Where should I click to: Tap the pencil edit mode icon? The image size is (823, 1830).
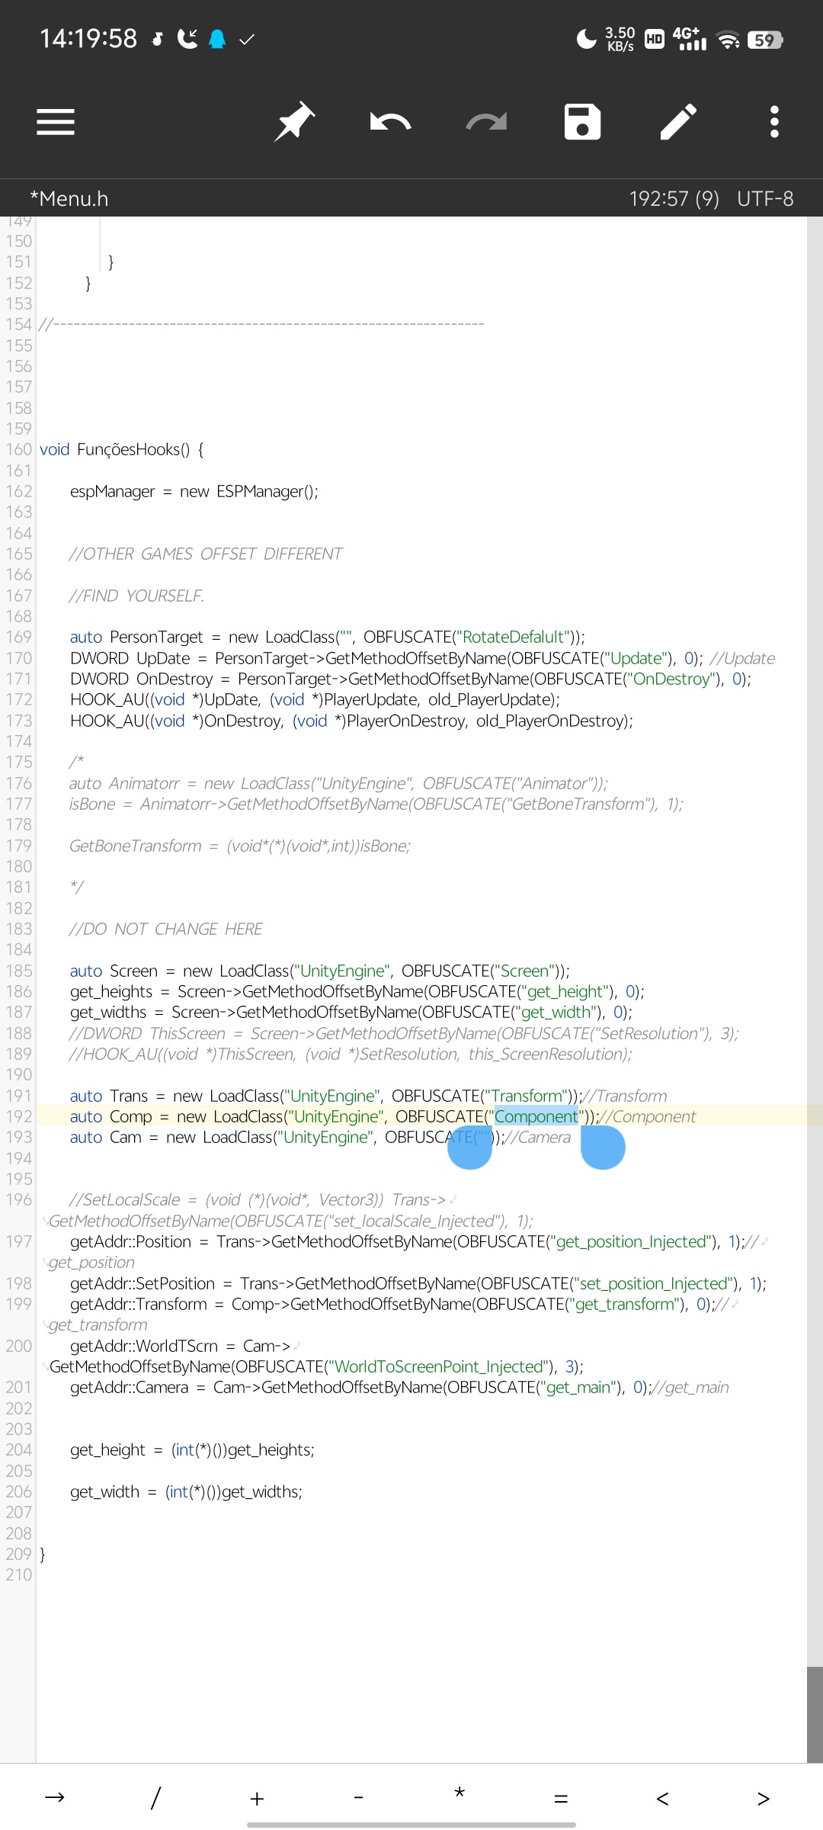[x=678, y=122]
